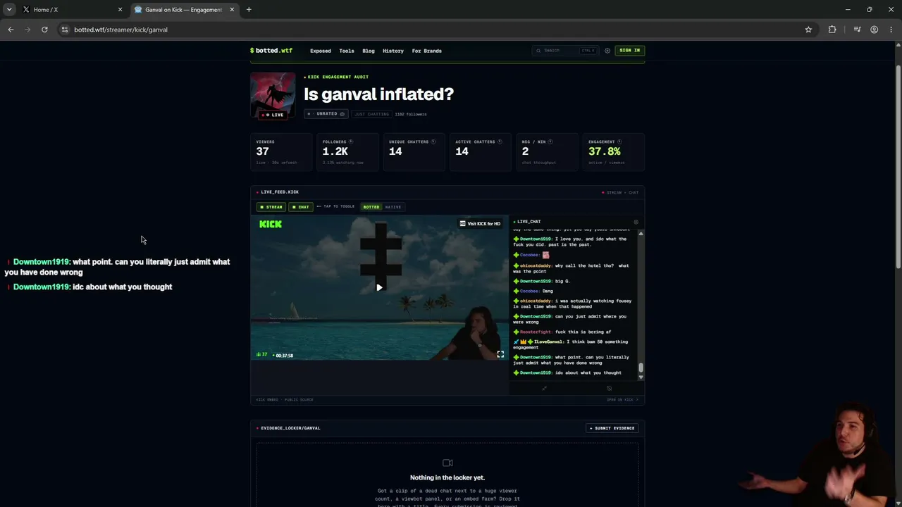
Task: Open the OPEN ON KICK link
Action: (622, 400)
